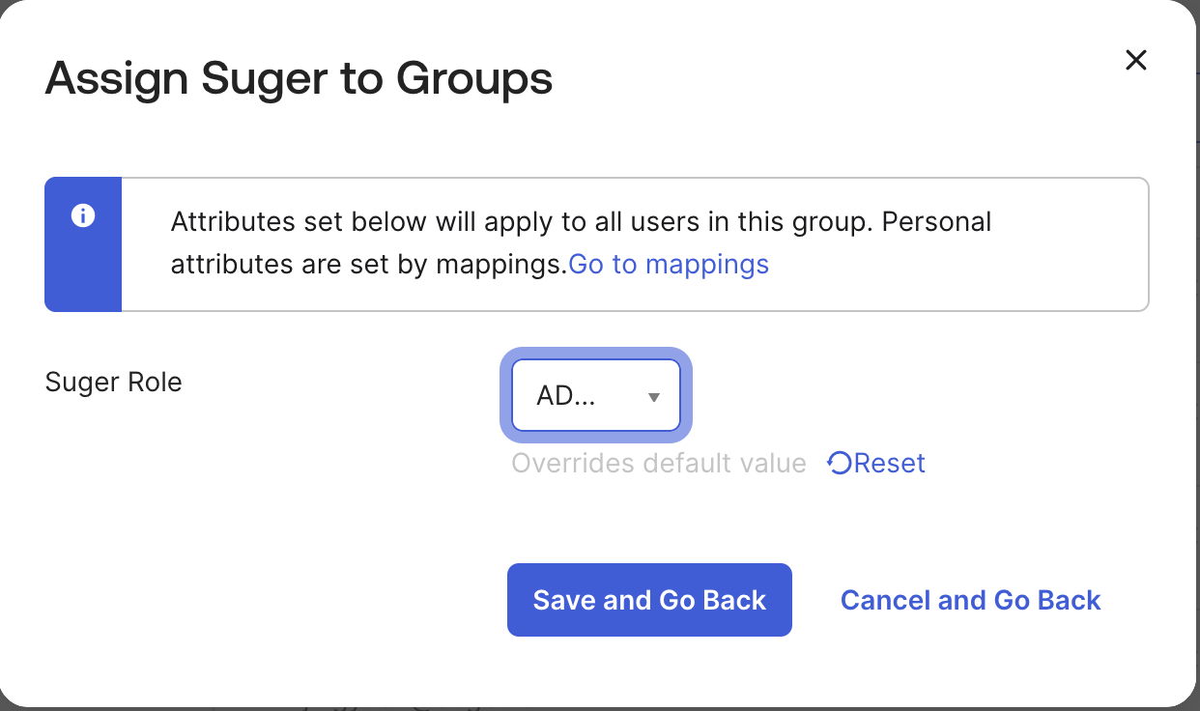Click the dropdown triangle icon beside AD...
1200x711 pixels.
pyautogui.click(x=654, y=397)
